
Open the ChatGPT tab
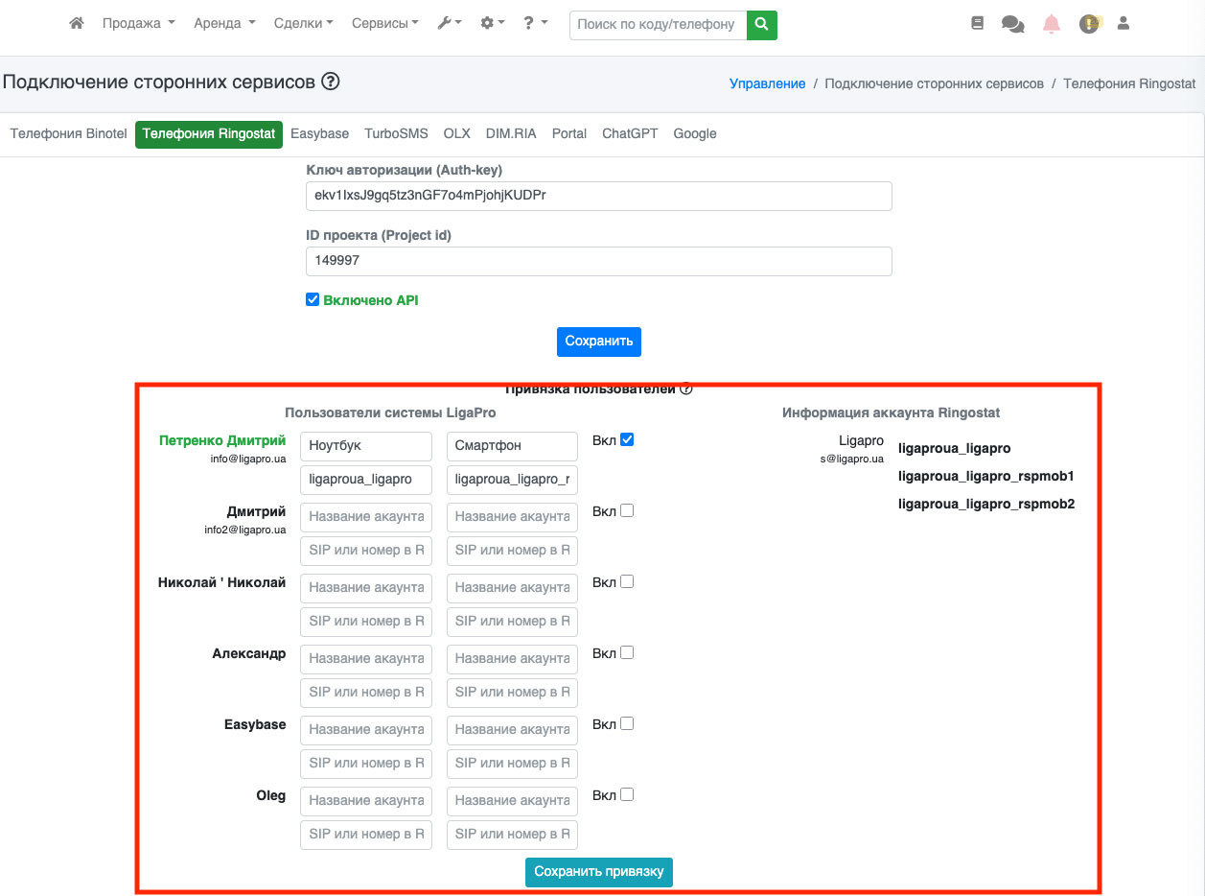(x=630, y=133)
